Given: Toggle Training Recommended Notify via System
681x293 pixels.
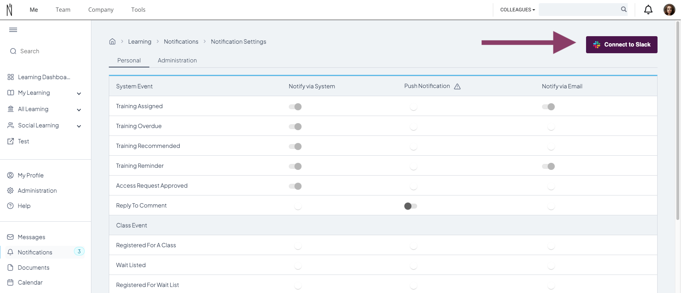Looking at the screenshot, I should coord(295,146).
